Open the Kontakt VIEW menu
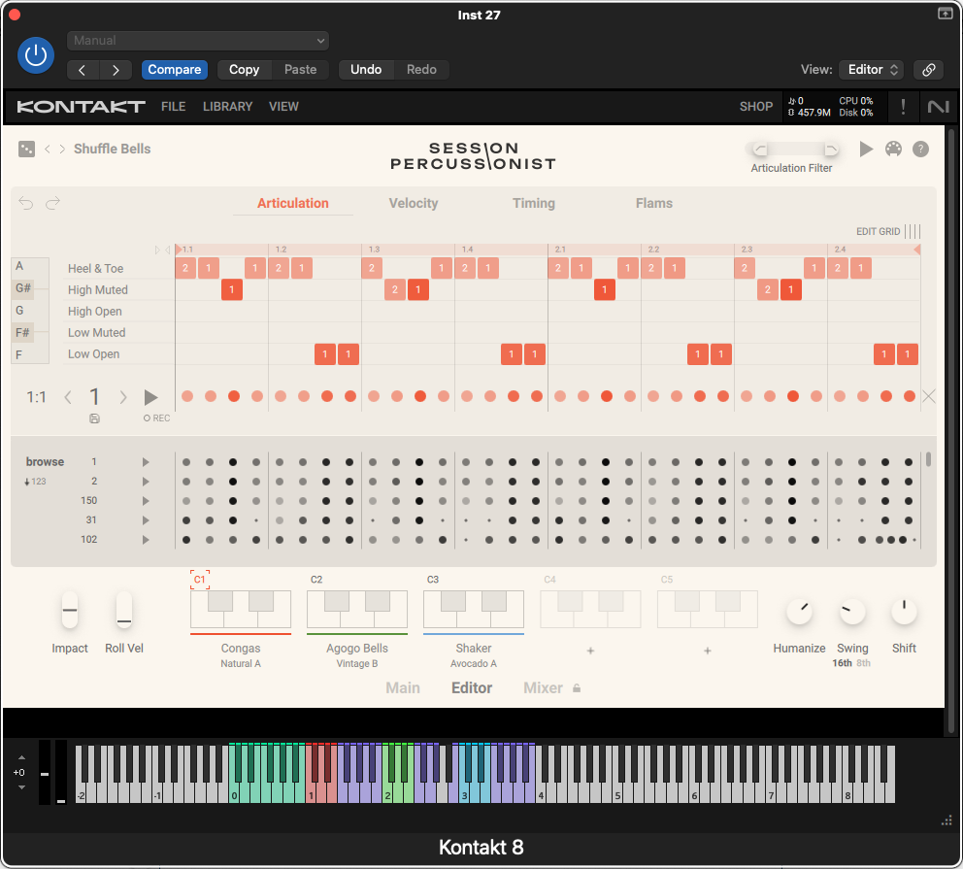The width and height of the screenshot is (963, 869). (283, 107)
